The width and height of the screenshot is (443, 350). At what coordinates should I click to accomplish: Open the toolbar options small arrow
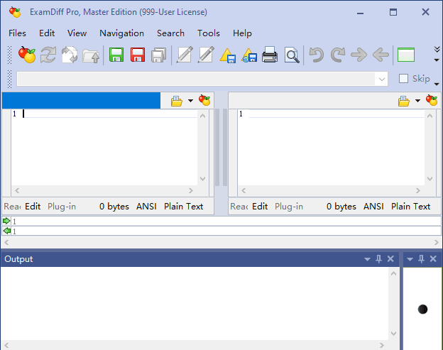coord(437,60)
